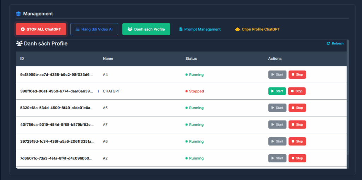Start the stopped CHATGPT profile

pyautogui.click(x=277, y=91)
